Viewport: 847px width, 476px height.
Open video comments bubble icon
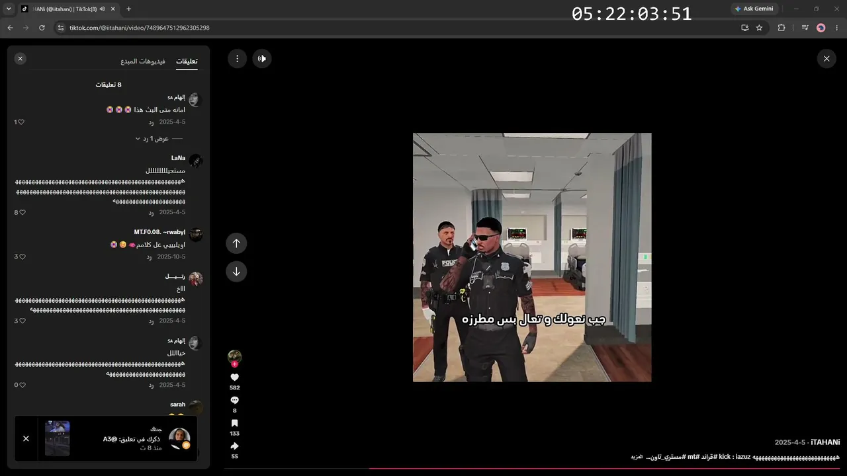(x=234, y=401)
